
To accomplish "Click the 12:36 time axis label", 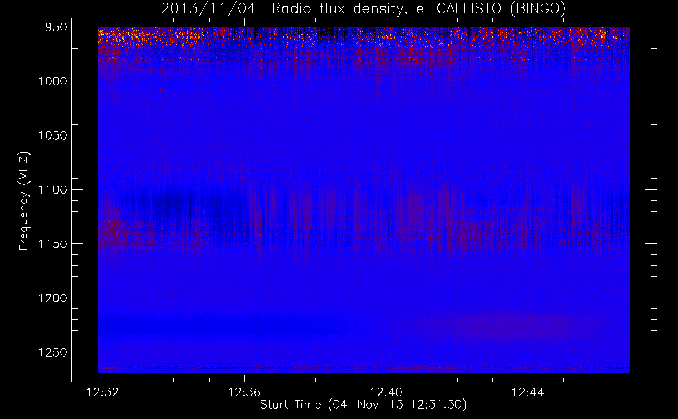I will coord(244,392).
